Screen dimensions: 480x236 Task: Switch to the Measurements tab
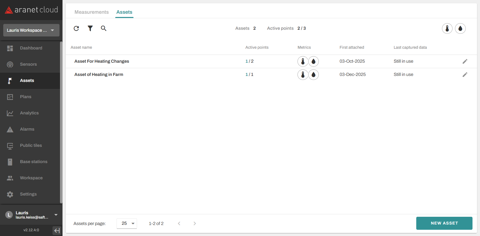click(x=91, y=12)
